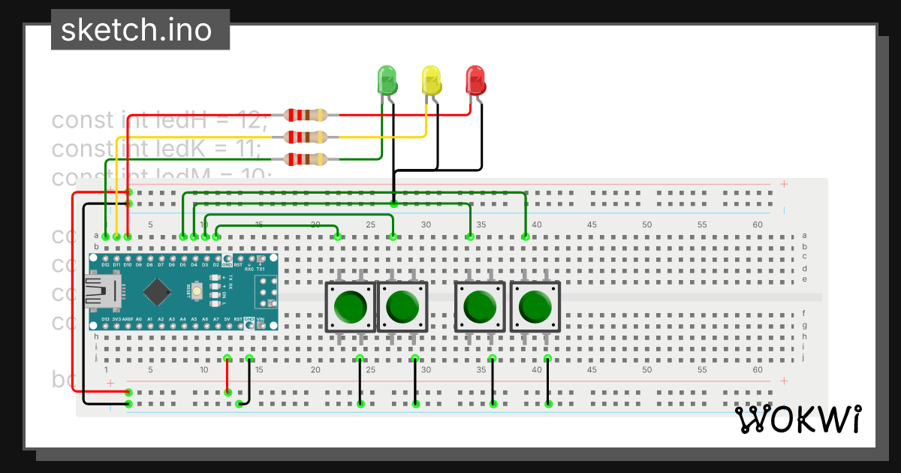Push the first green pushbutton from the left

pyautogui.click(x=350, y=306)
